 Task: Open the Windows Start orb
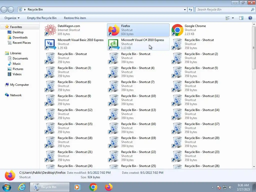click(7, 187)
